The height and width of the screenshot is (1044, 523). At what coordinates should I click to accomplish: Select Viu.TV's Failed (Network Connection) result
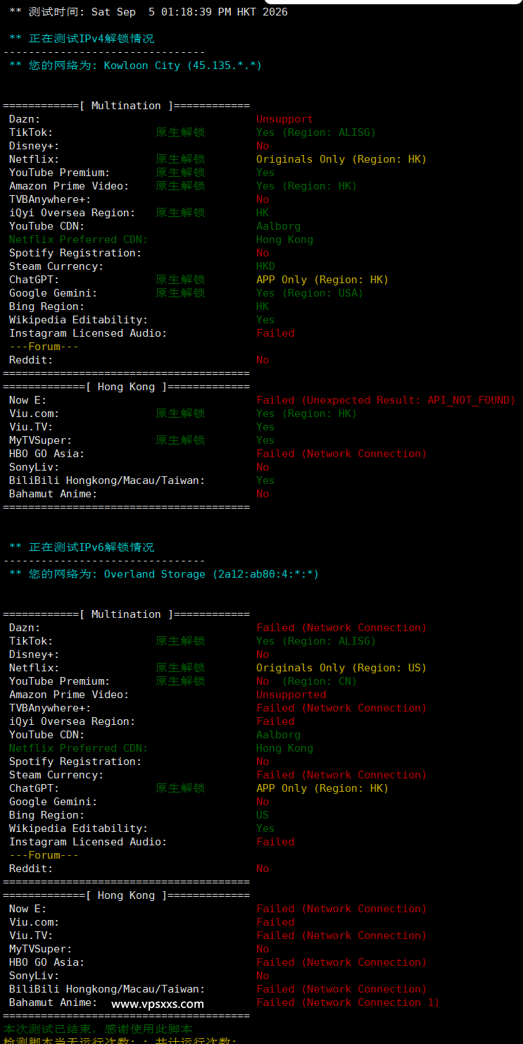coord(341,936)
